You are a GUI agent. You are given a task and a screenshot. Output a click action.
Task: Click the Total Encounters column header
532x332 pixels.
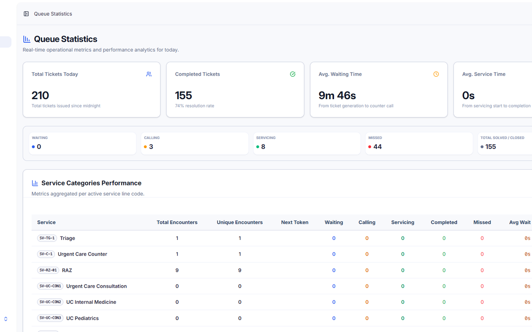[177, 222]
